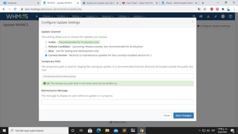Open the notification center icon
The height and width of the screenshot is (134, 238).
(232, 131)
